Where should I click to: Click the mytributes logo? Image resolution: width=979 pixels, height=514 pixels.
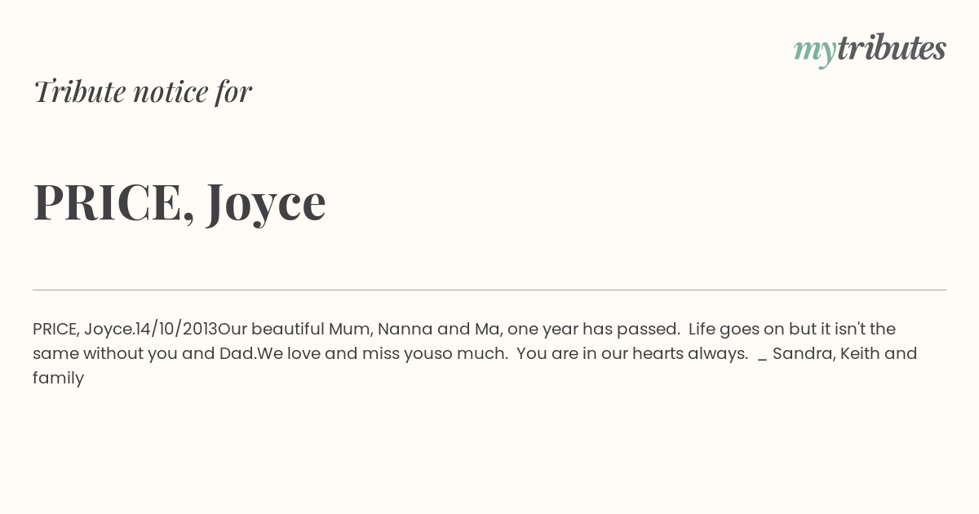(x=870, y=49)
